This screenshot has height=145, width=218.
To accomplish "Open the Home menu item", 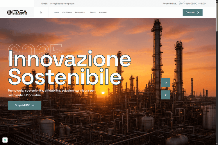I will point(56,12).
